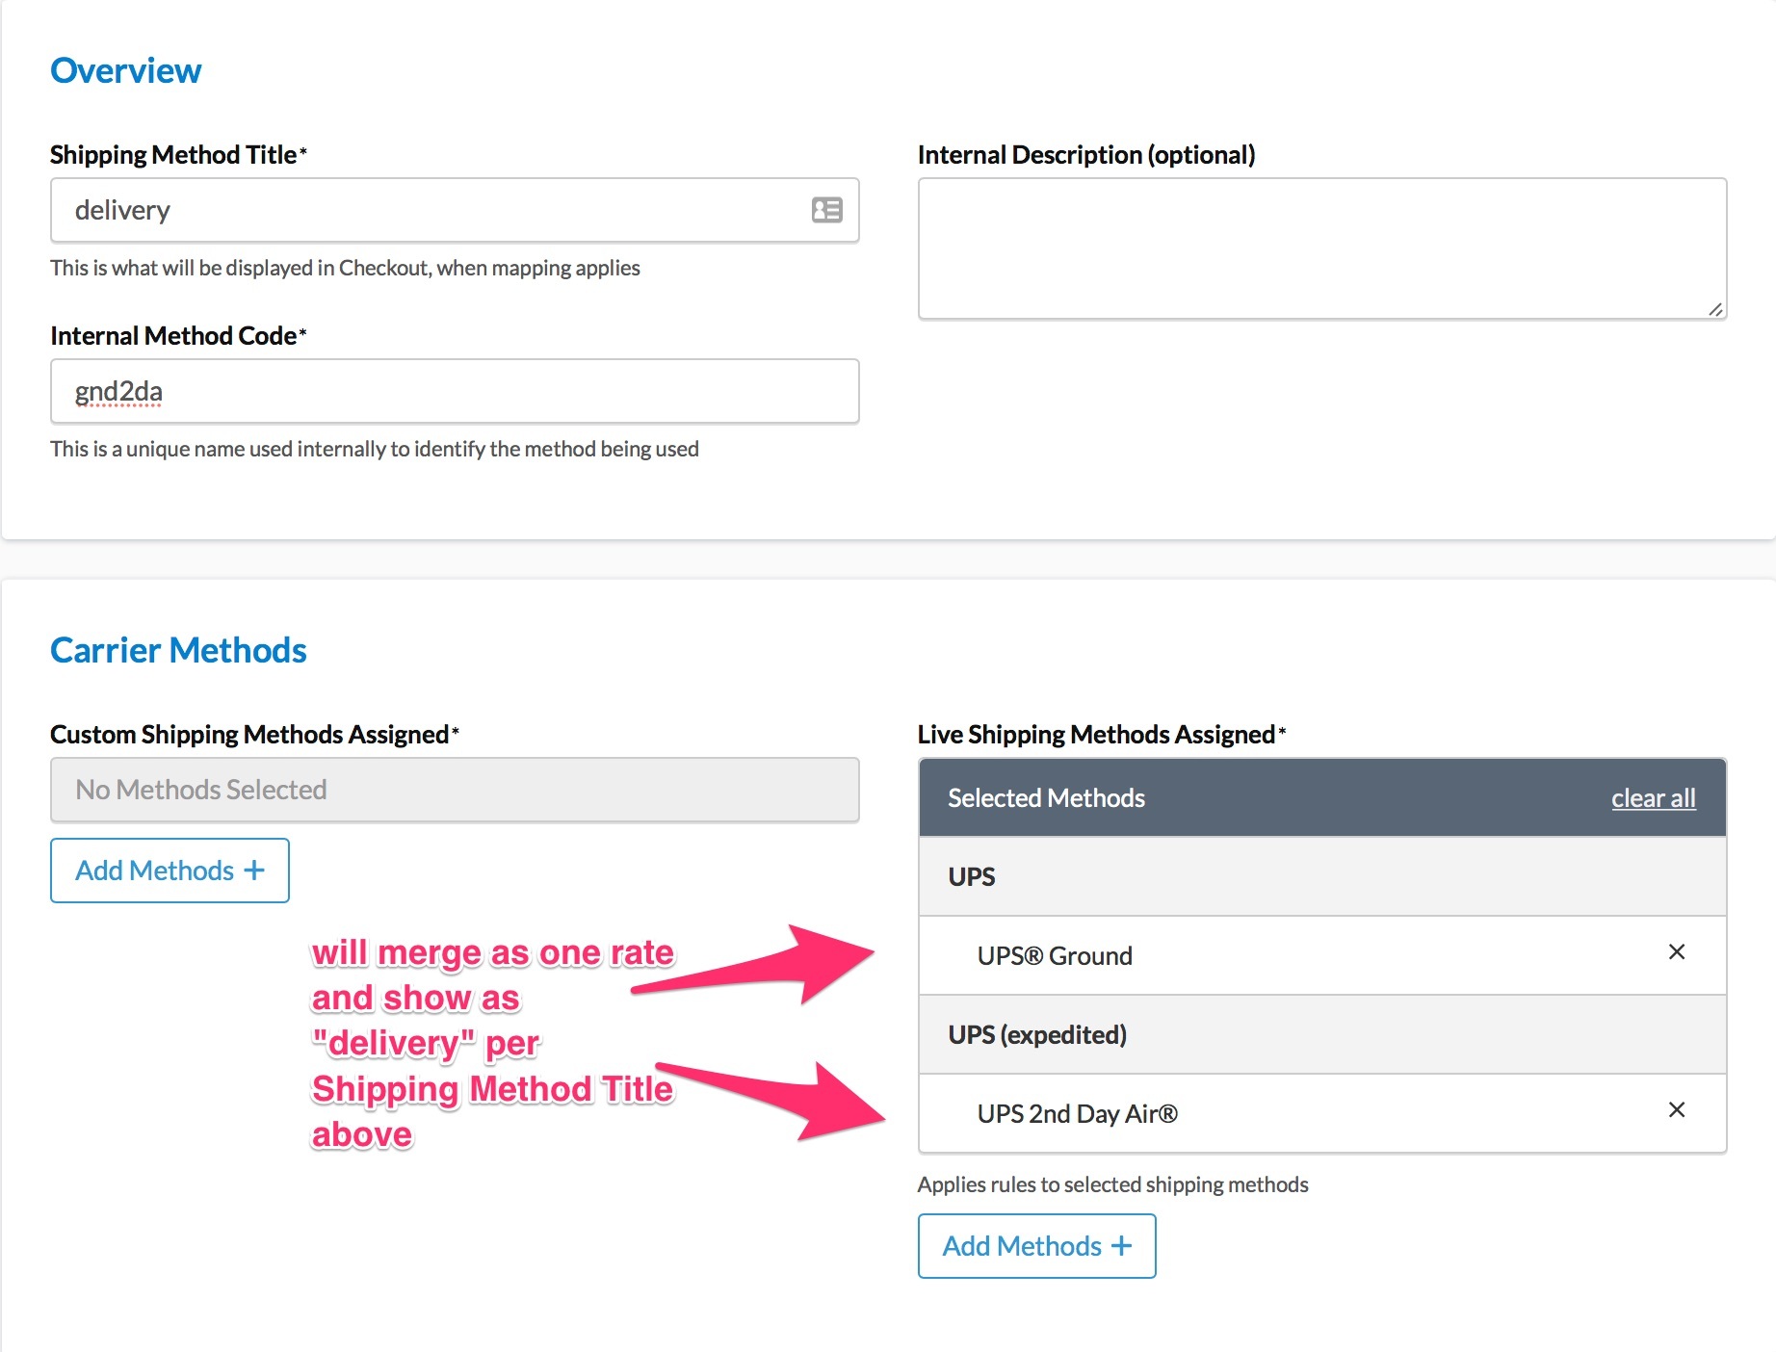Click the No Methods Selected field
This screenshot has width=1776, height=1352.
point(455,790)
